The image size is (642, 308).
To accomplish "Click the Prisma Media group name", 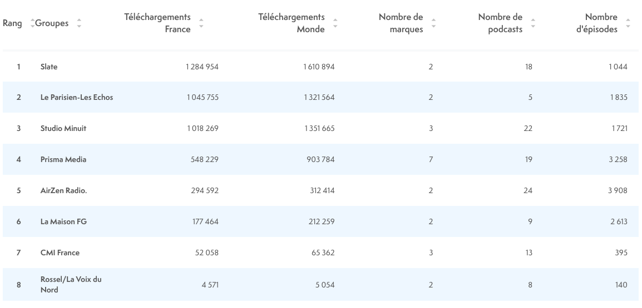I will [x=63, y=160].
